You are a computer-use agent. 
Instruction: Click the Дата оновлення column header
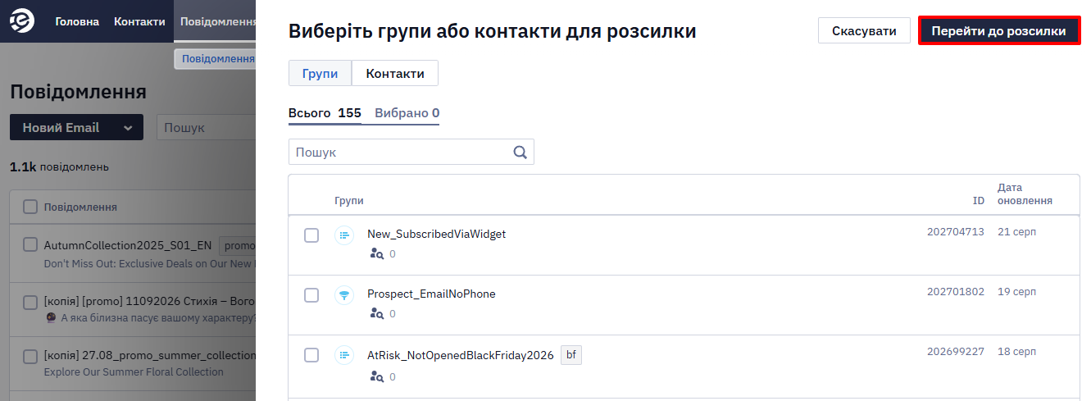pos(1025,194)
